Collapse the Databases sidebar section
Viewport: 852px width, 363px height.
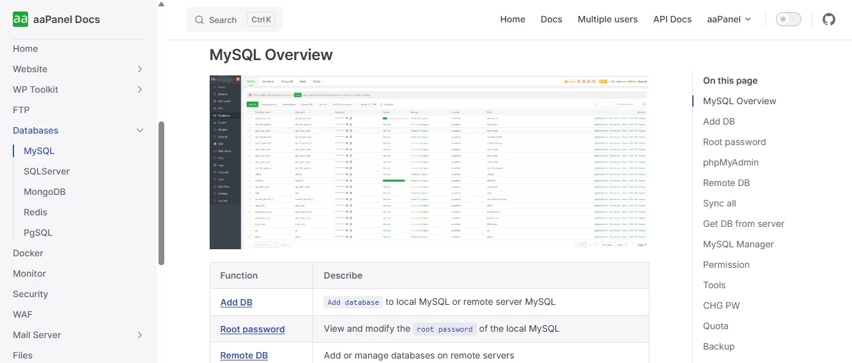[x=139, y=130]
